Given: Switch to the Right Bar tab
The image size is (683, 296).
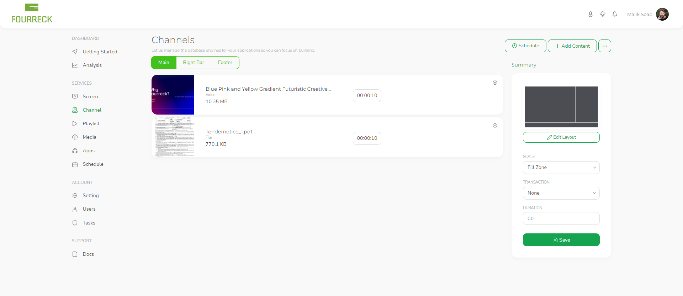Looking at the screenshot, I should pos(194,63).
